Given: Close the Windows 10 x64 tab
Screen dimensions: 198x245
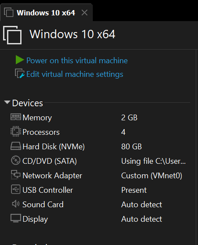Looking at the screenshot, I should click(x=84, y=12).
